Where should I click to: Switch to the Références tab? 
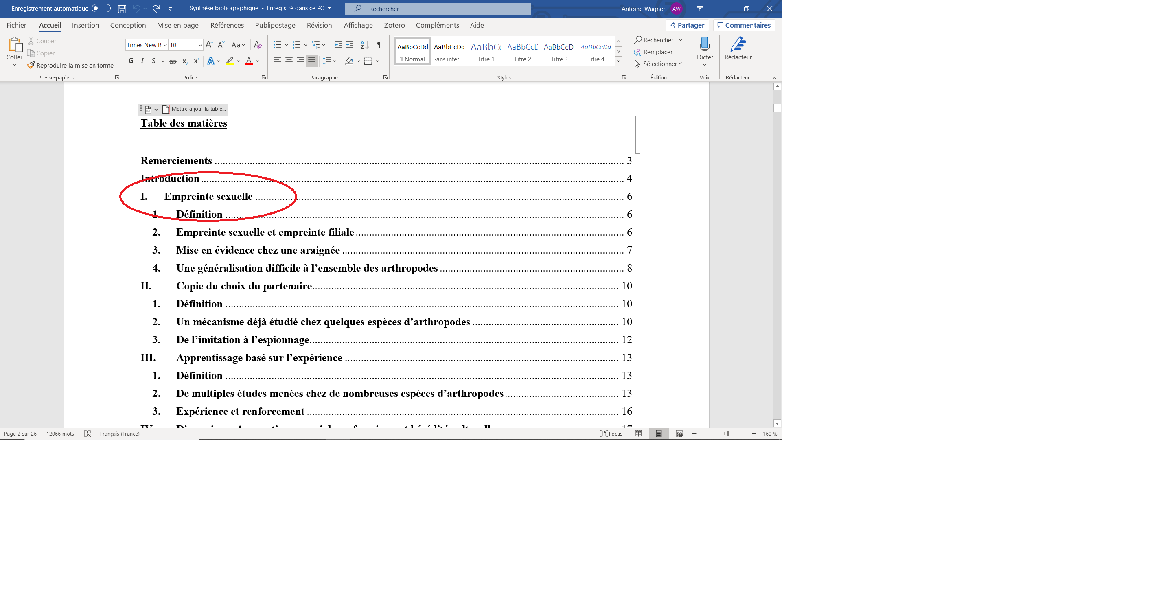click(227, 25)
